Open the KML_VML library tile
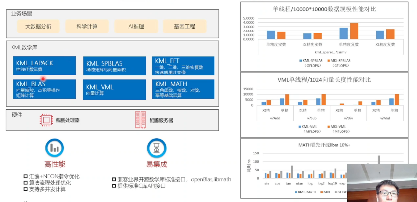The width and height of the screenshot is (417, 202). [x=114, y=89]
